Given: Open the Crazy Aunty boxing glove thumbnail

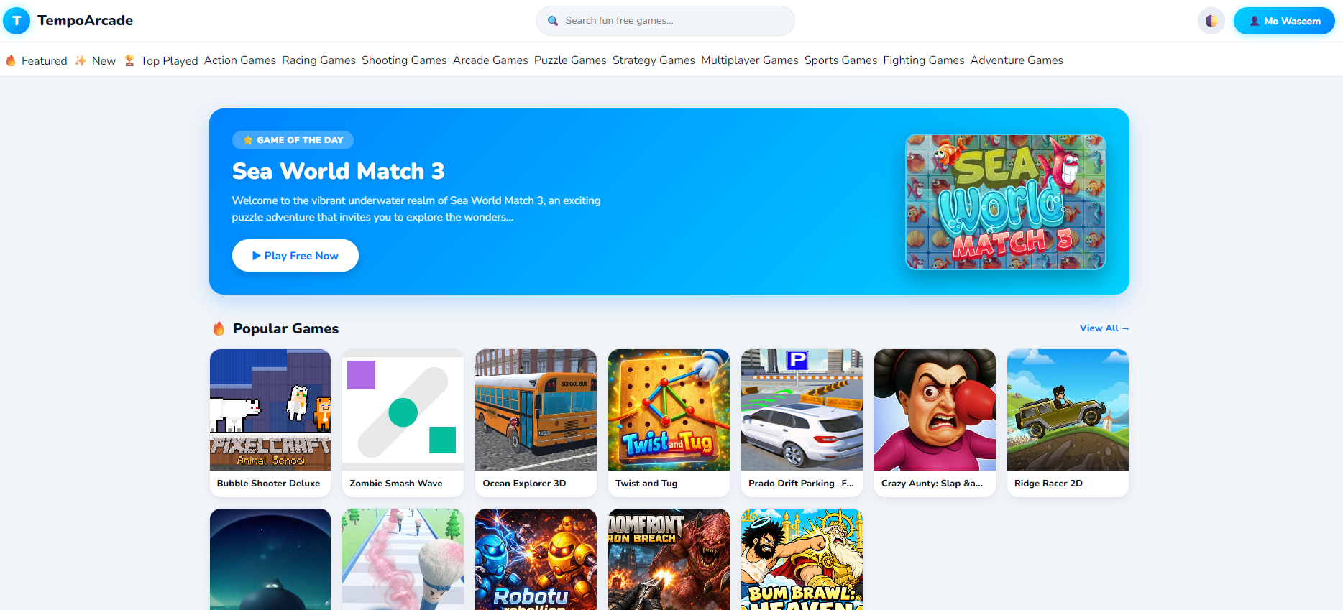Looking at the screenshot, I should point(935,410).
